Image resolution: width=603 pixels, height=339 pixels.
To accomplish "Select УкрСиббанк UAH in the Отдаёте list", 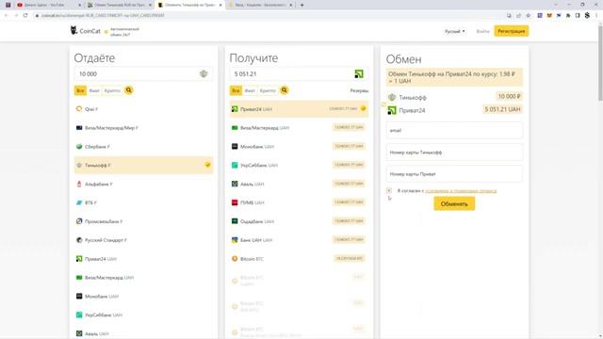I will click(143, 315).
